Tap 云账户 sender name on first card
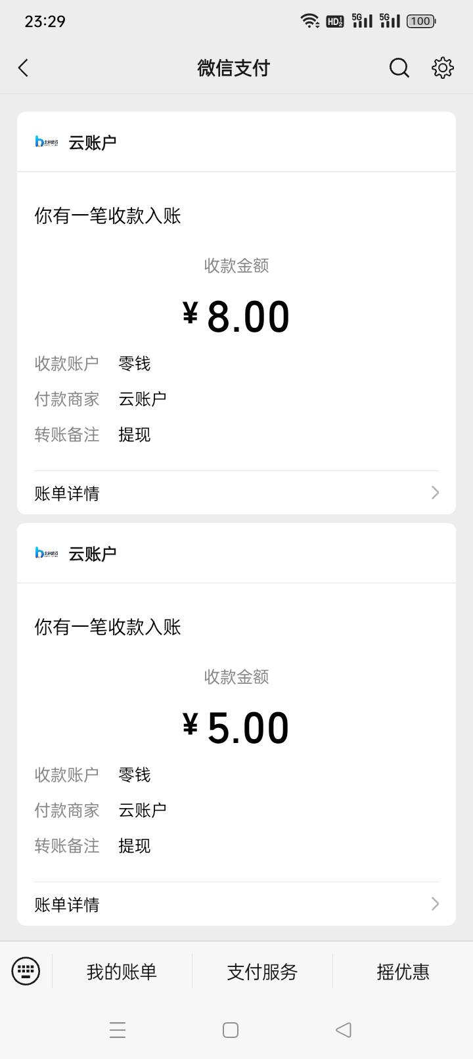This screenshot has height=1059, width=473. (93, 143)
